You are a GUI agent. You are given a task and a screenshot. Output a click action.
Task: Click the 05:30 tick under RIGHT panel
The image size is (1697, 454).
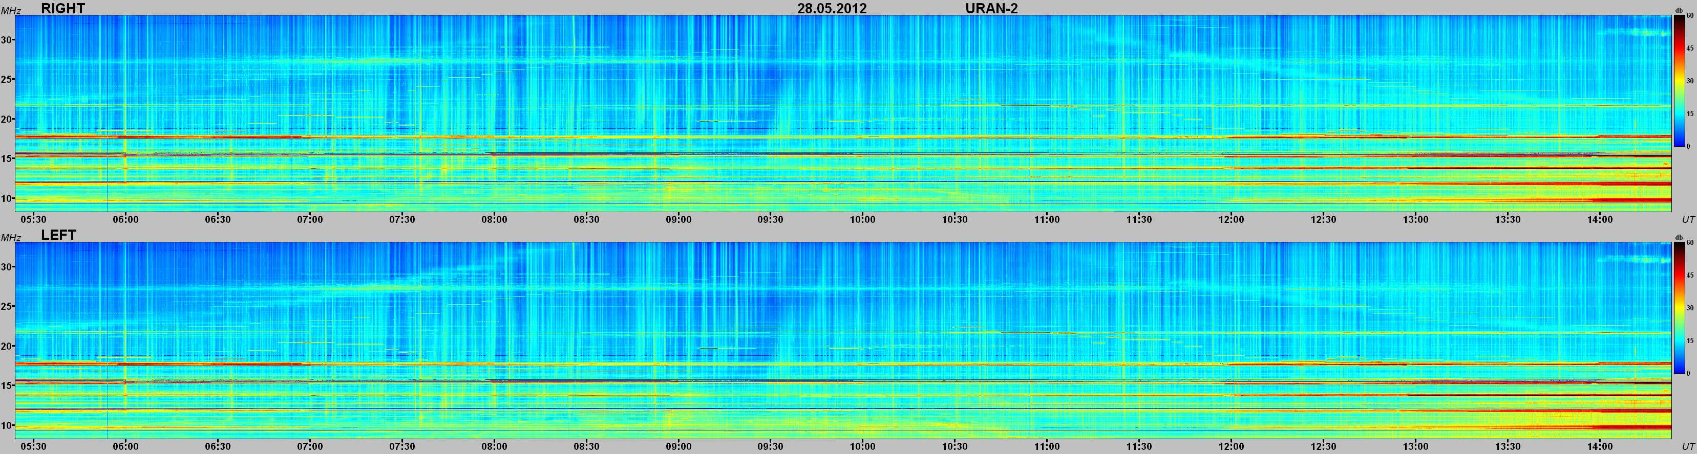click(x=34, y=219)
